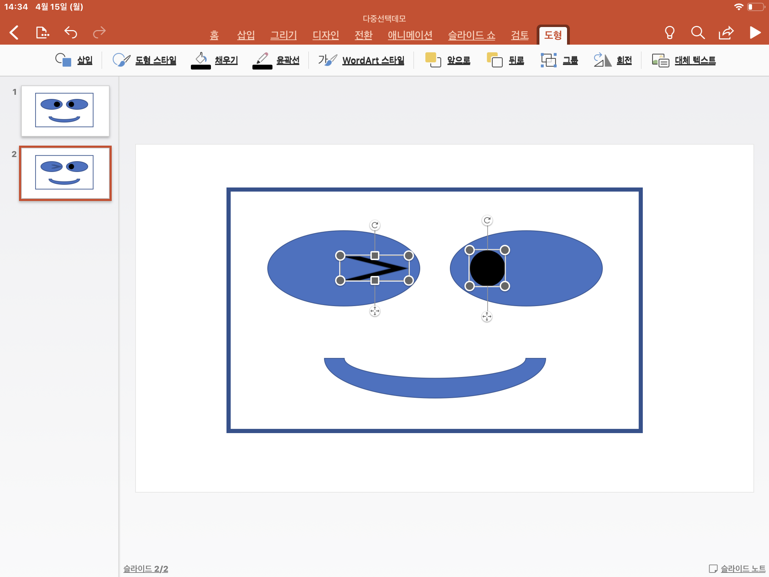Tap the Insert shape icon (삽입)

click(63, 60)
